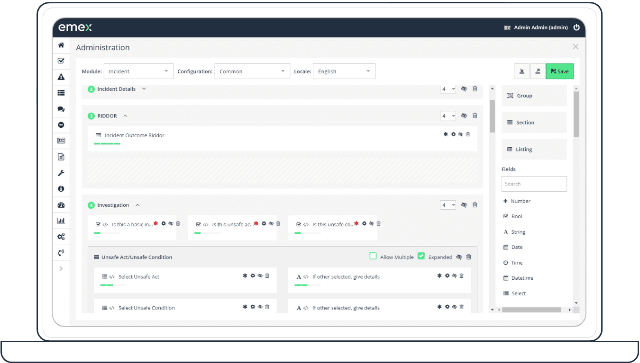Image resolution: width=640 pixels, height=363 pixels.
Task: Open the bar chart icon in sidebar
Action: coord(61,221)
